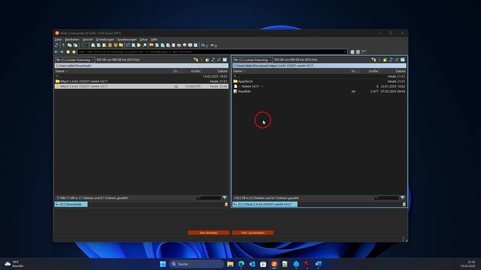The width and height of the screenshot is (481, 270).
Task: Open the Datei menu
Action: 58,39
